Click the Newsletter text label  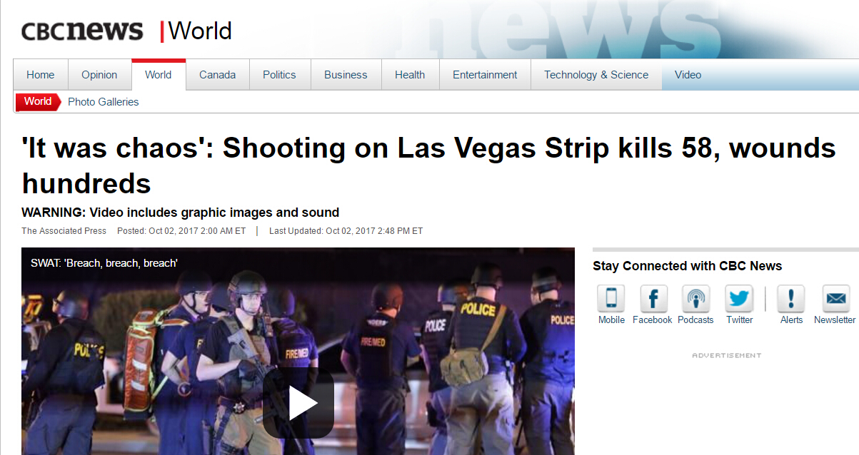point(835,320)
